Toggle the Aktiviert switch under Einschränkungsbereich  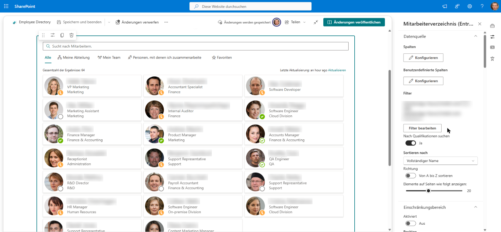tap(410, 223)
